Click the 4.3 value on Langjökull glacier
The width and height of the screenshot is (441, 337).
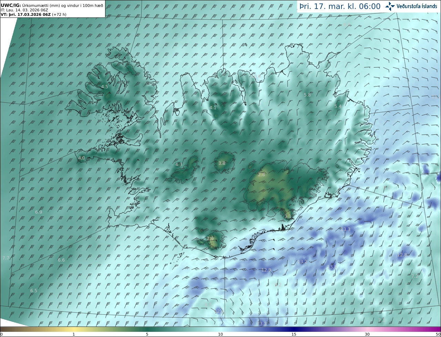pos(179,165)
